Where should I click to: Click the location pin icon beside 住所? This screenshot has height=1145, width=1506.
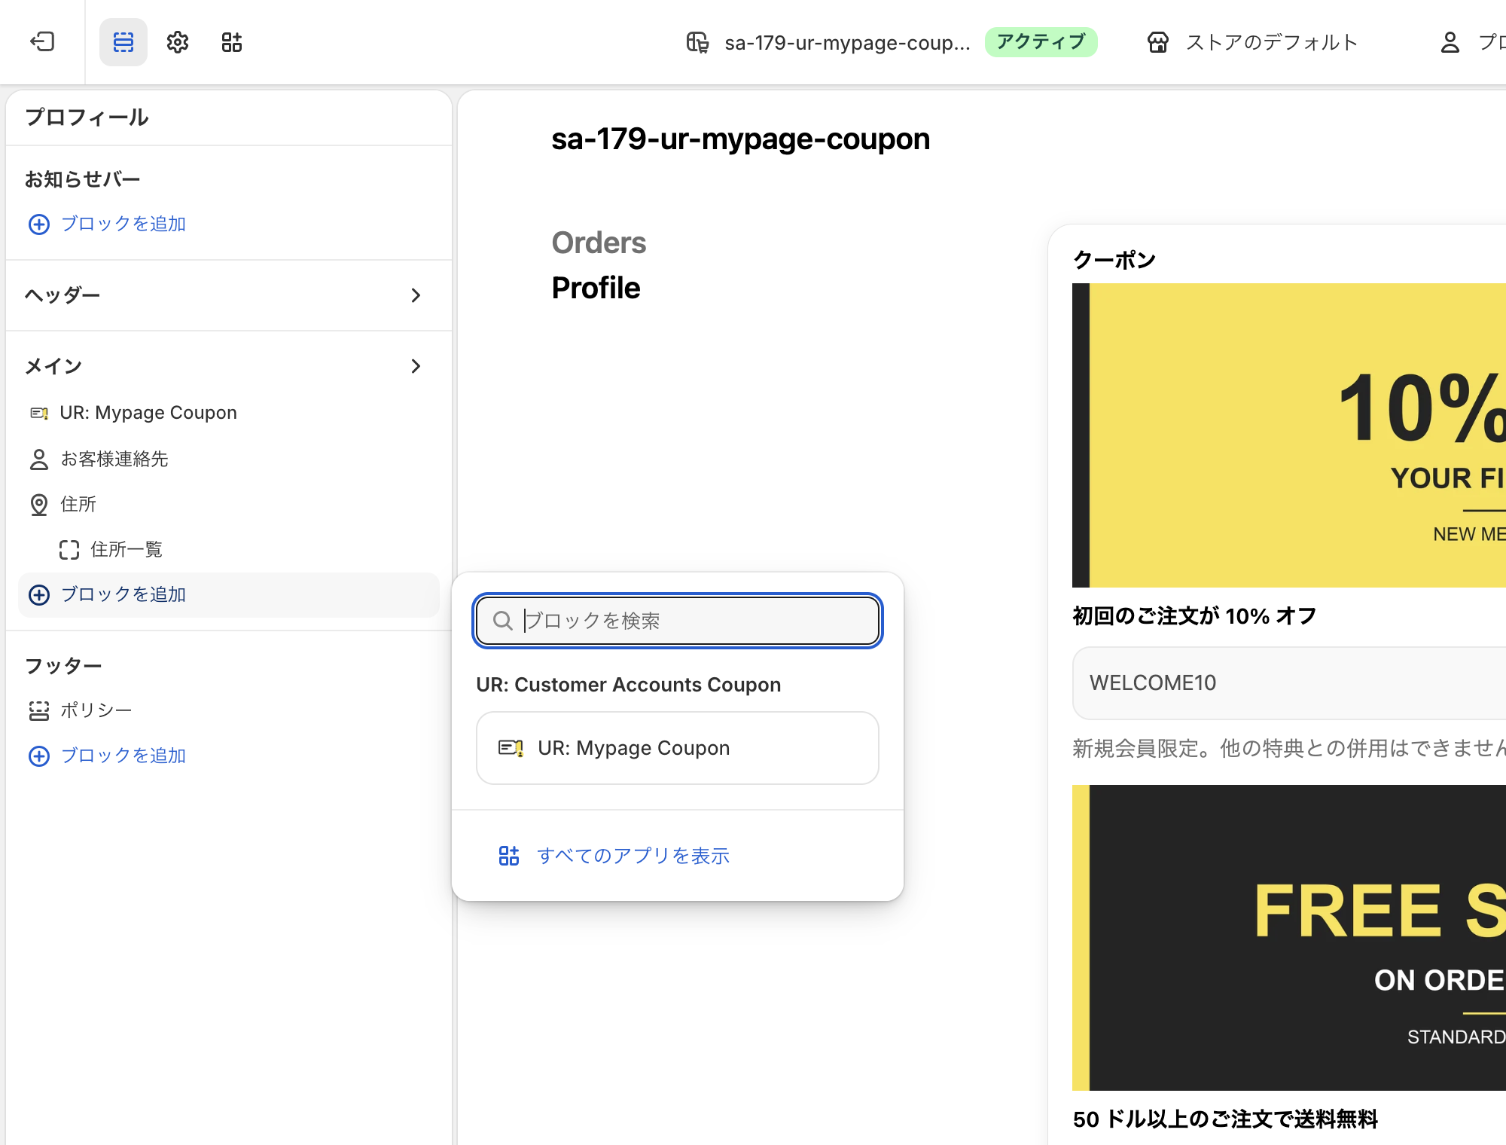pyautogui.click(x=39, y=505)
